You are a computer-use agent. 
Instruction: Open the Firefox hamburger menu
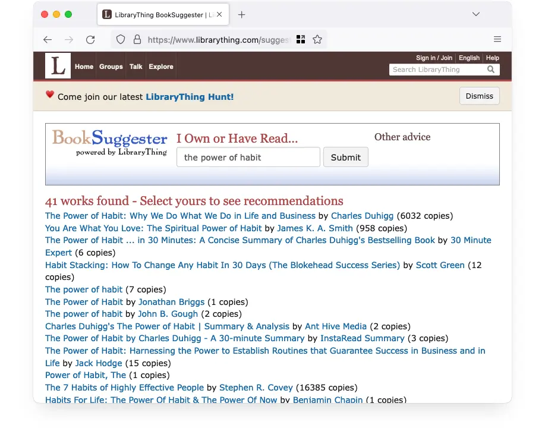[497, 39]
